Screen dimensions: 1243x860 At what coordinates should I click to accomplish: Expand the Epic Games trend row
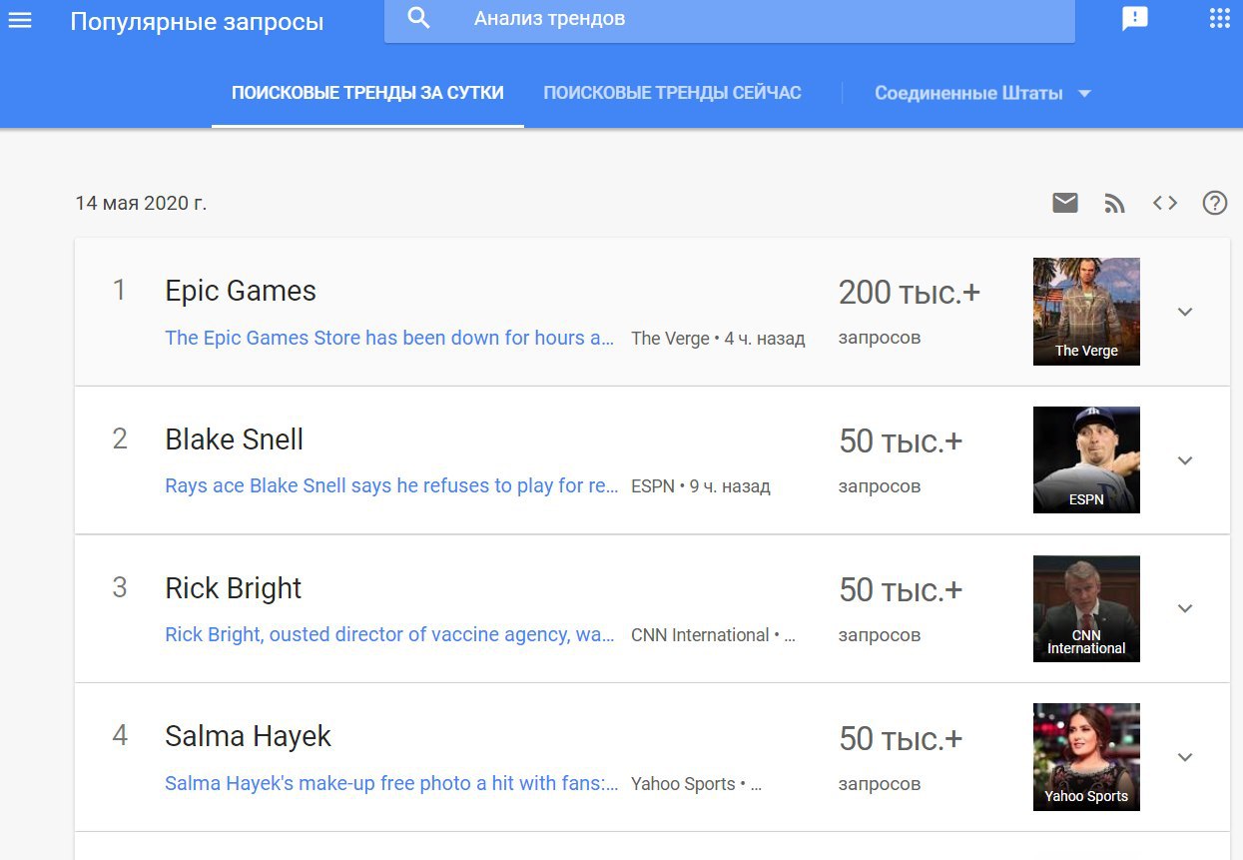tap(1185, 312)
